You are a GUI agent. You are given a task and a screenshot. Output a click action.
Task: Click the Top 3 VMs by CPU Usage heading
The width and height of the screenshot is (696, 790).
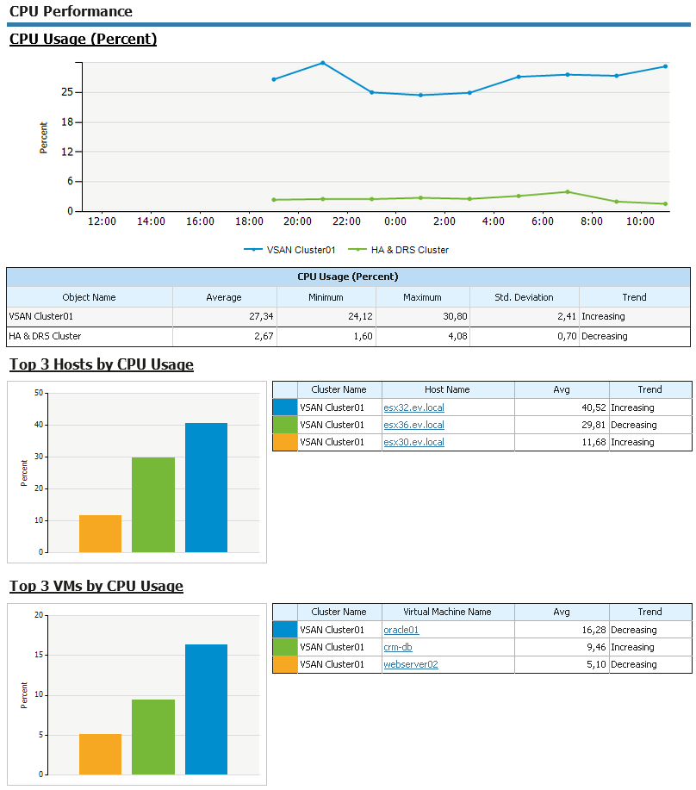coord(96,586)
